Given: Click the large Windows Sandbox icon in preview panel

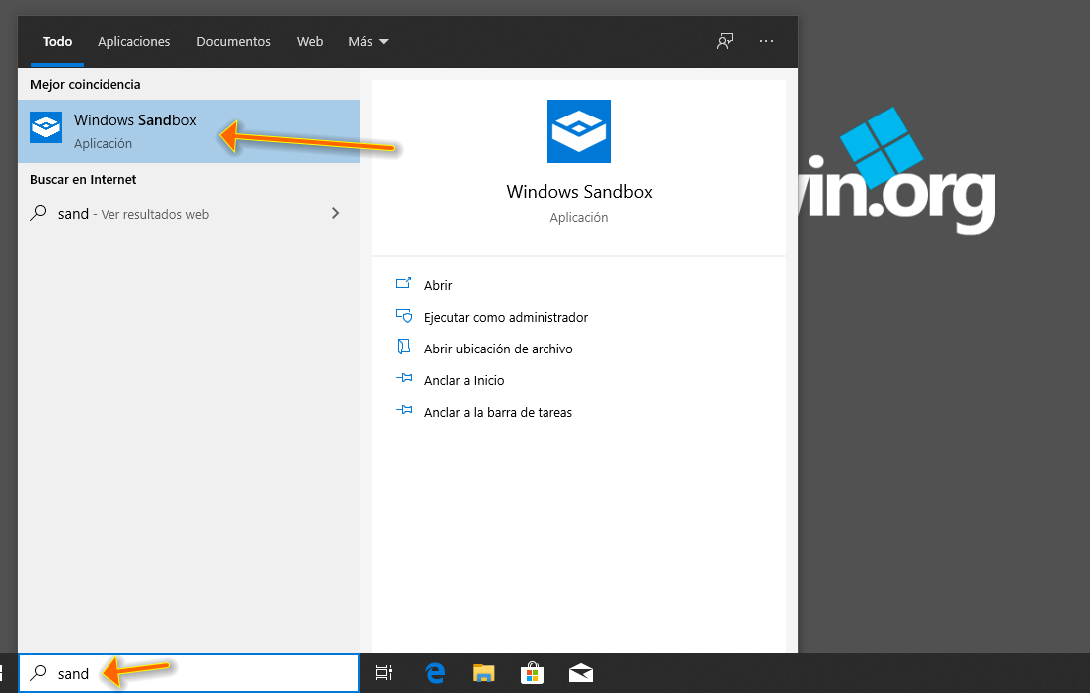Looking at the screenshot, I should (x=578, y=130).
